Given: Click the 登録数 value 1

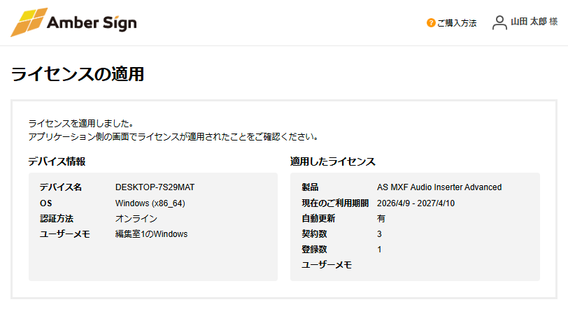Looking at the screenshot, I should click(379, 250).
